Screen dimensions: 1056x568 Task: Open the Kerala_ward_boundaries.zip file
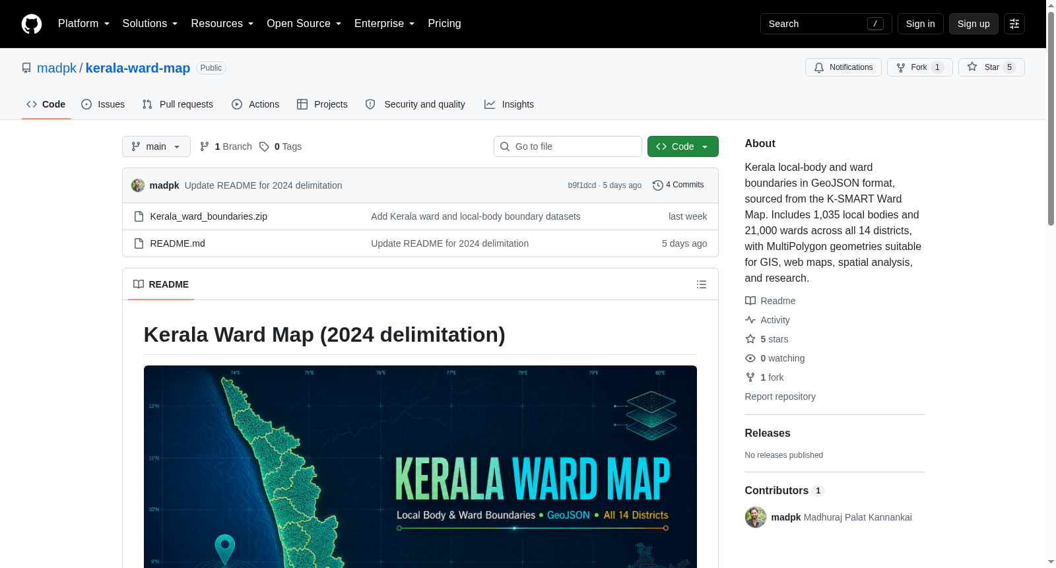(x=209, y=216)
